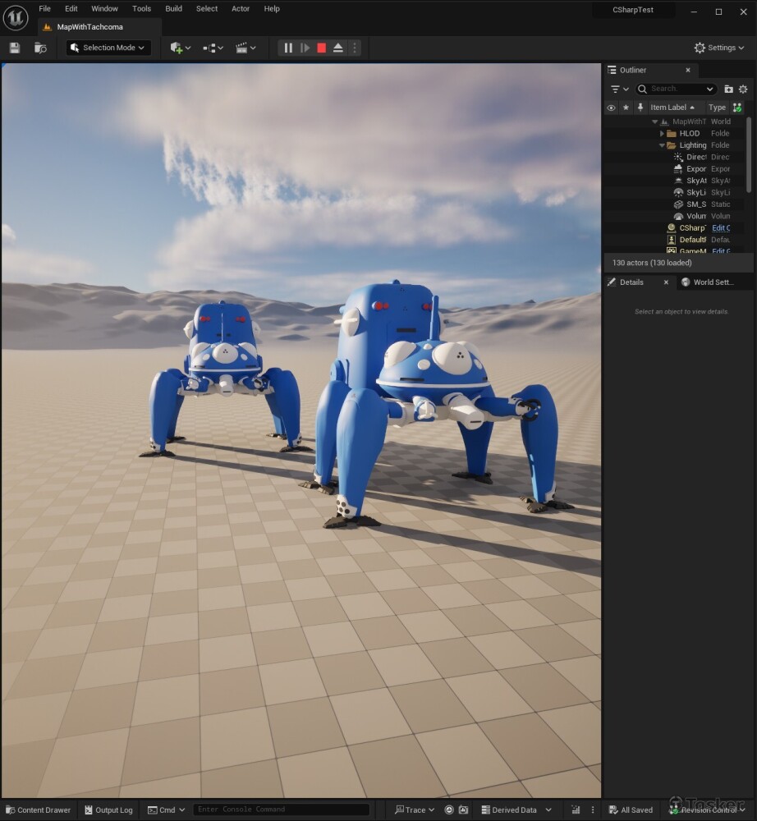The image size is (757, 821).
Task: Switch to the World Settings tab
Action: 711,282
